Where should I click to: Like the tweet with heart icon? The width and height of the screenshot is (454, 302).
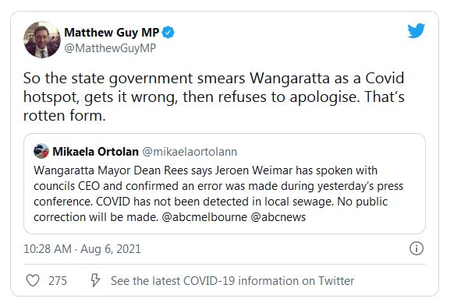click(33, 280)
